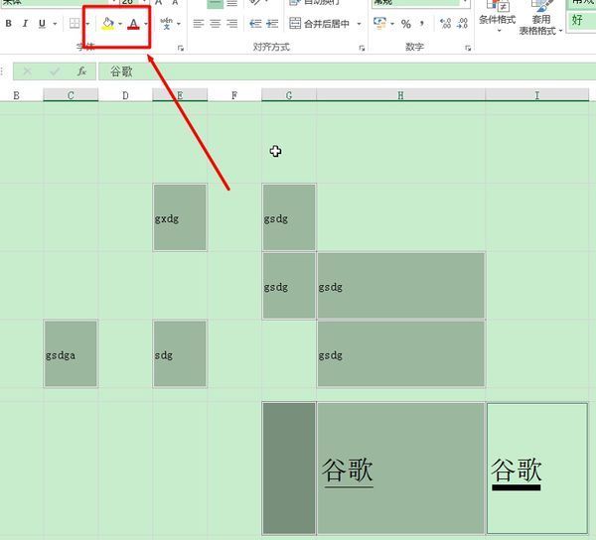Select the cell containing sdg in column E

coord(180,353)
